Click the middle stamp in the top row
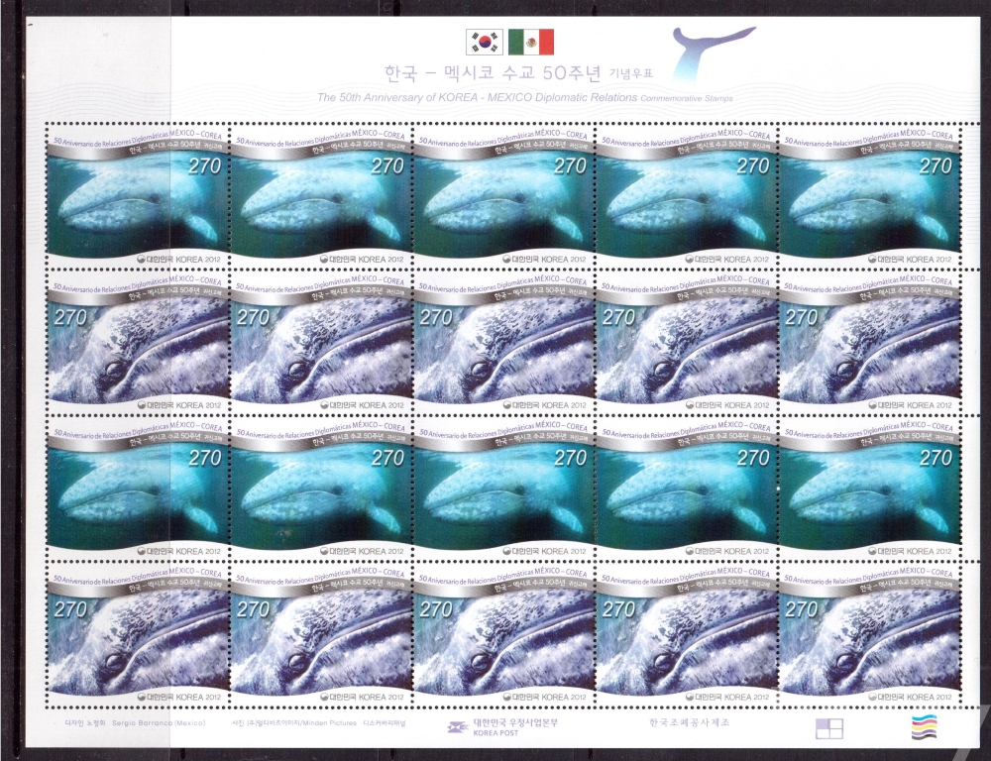The height and width of the screenshot is (761, 991). (502, 196)
